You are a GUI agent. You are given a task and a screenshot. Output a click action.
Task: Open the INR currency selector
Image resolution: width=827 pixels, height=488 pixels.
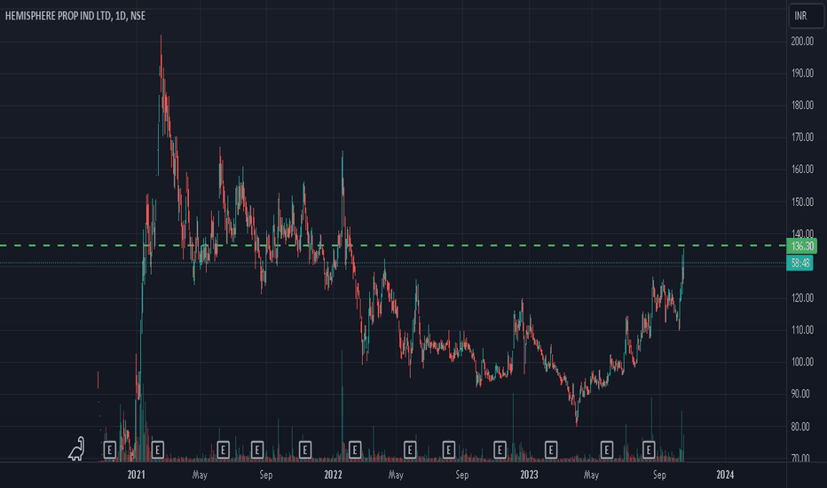click(x=806, y=16)
